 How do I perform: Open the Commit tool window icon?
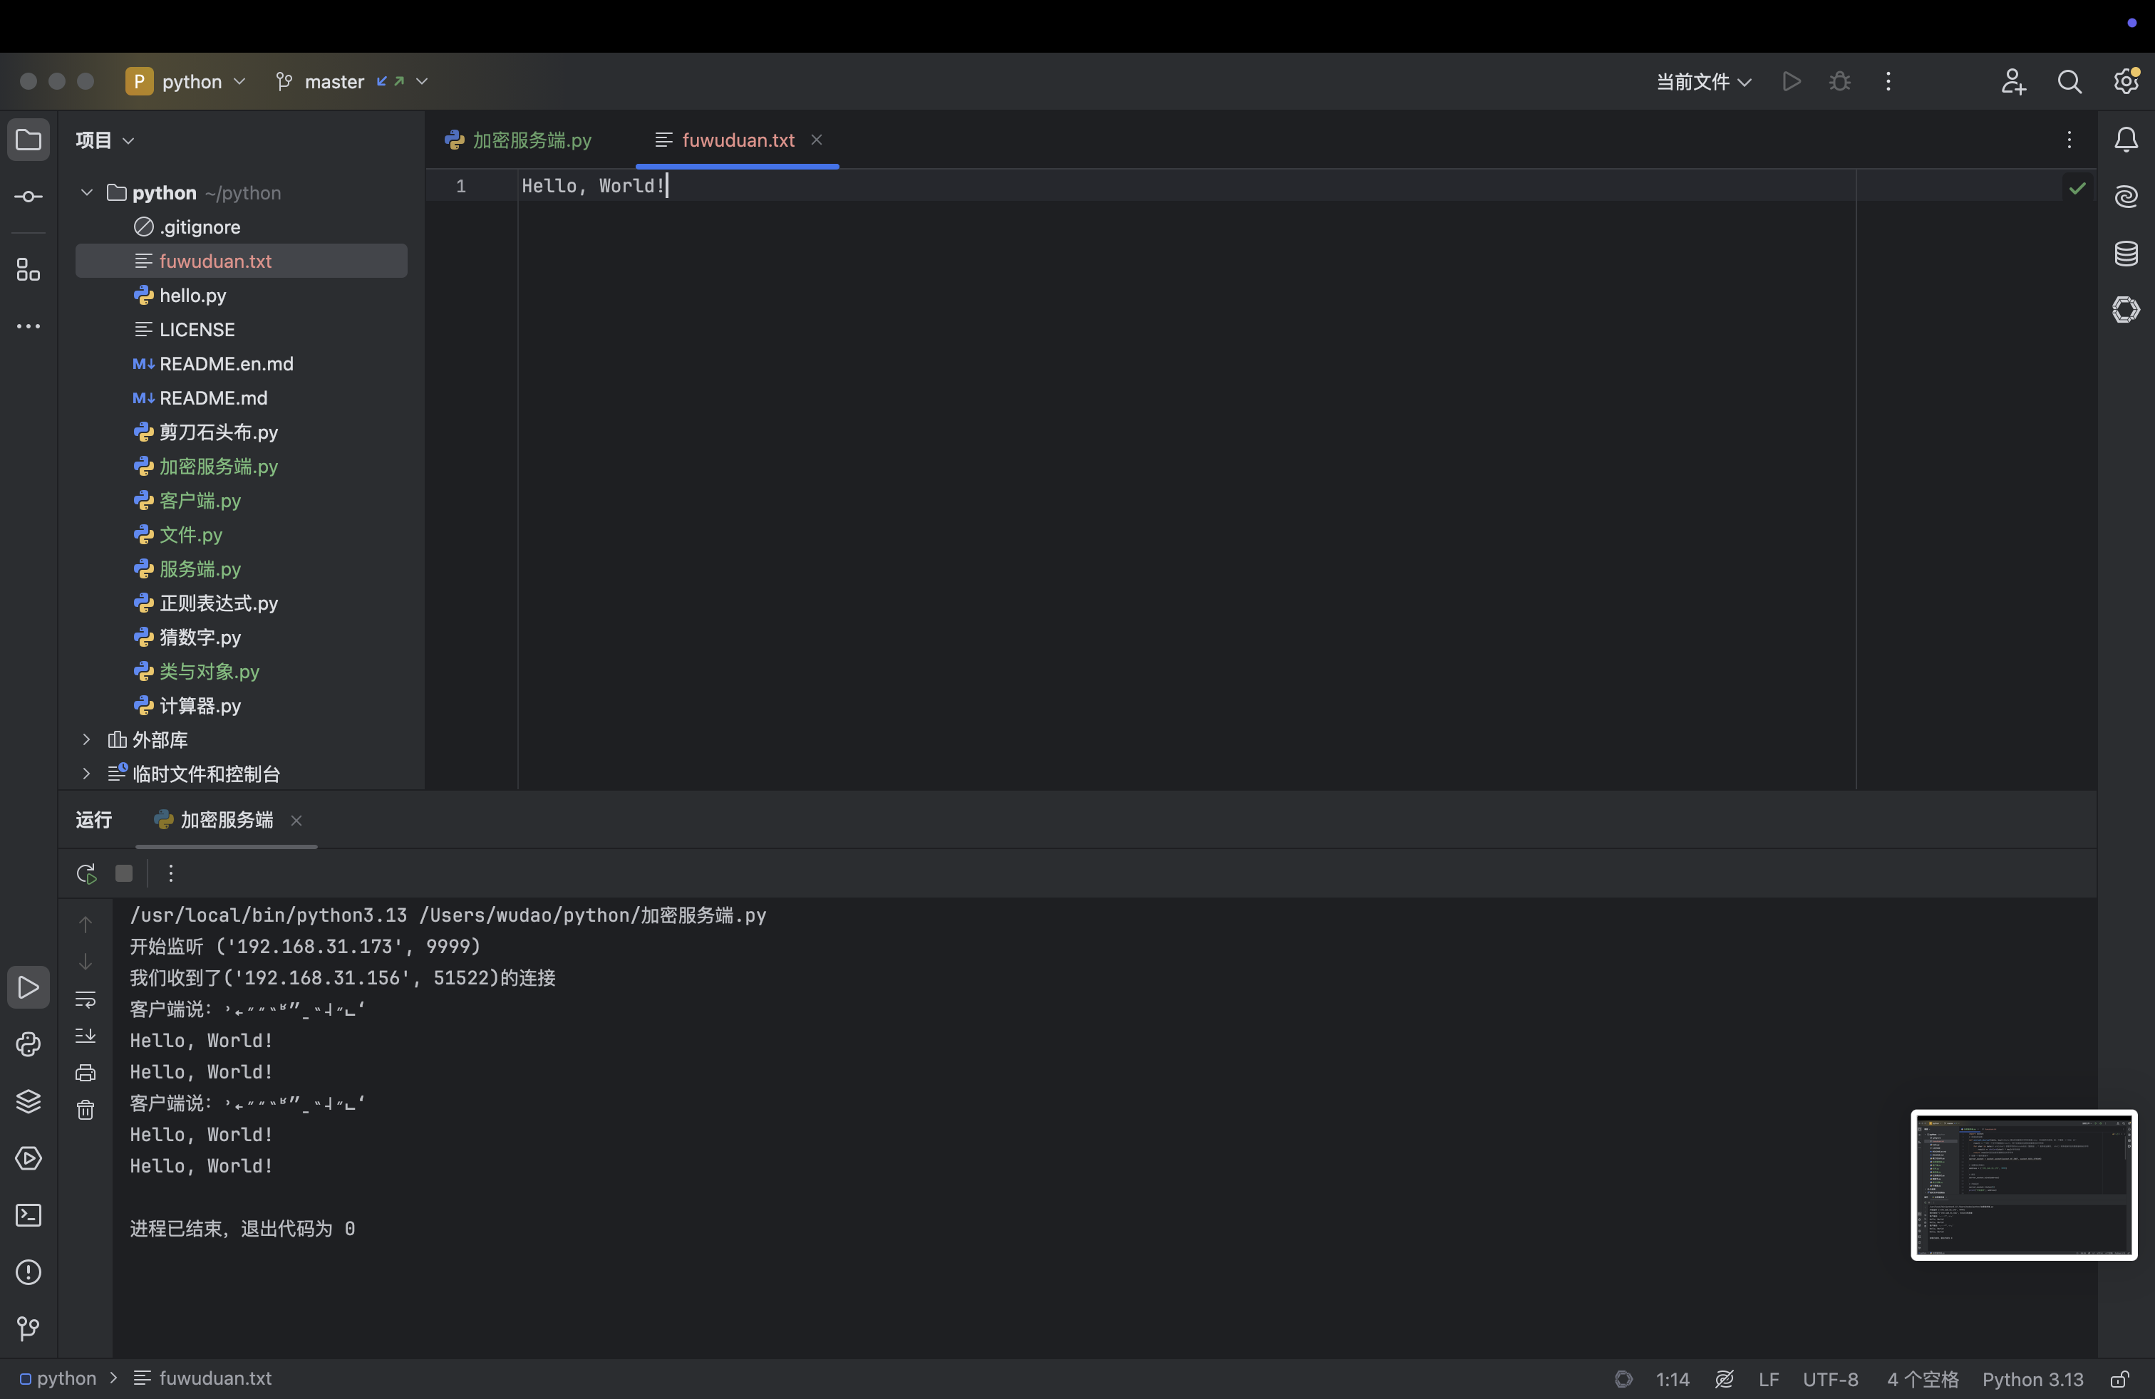(28, 197)
